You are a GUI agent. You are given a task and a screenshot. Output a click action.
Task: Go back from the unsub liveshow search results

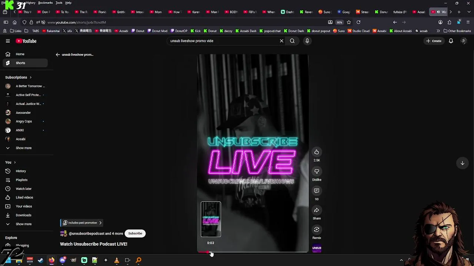click(58, 55)
